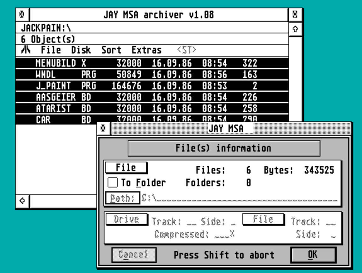Viewport: 362px width, 273px height.
Task: Click the disabled Drive button
Action: [127, 219]
